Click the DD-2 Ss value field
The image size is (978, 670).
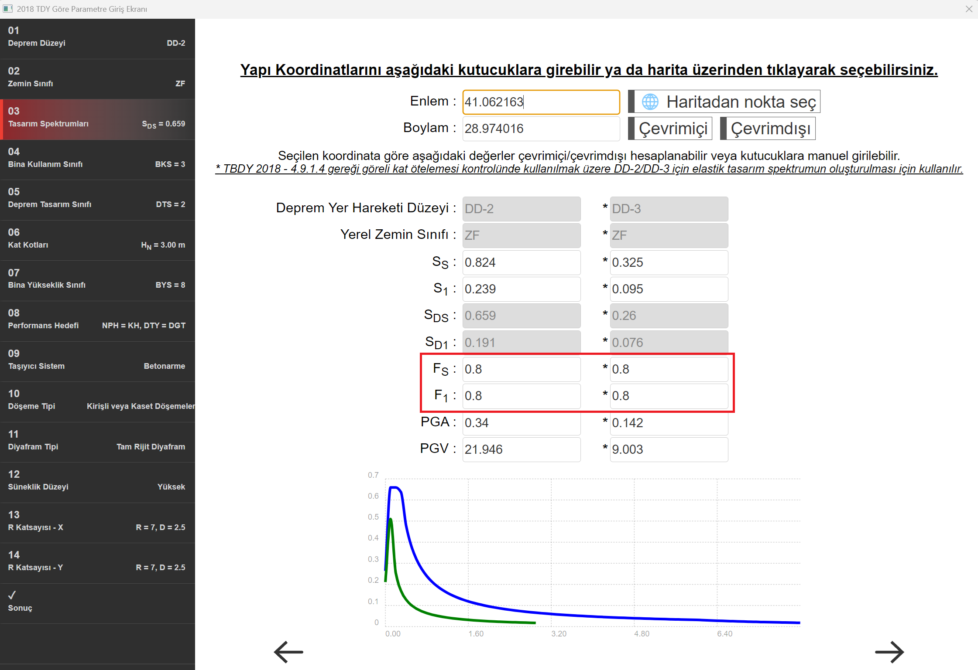pyautogui.click(x=521, y=262)
